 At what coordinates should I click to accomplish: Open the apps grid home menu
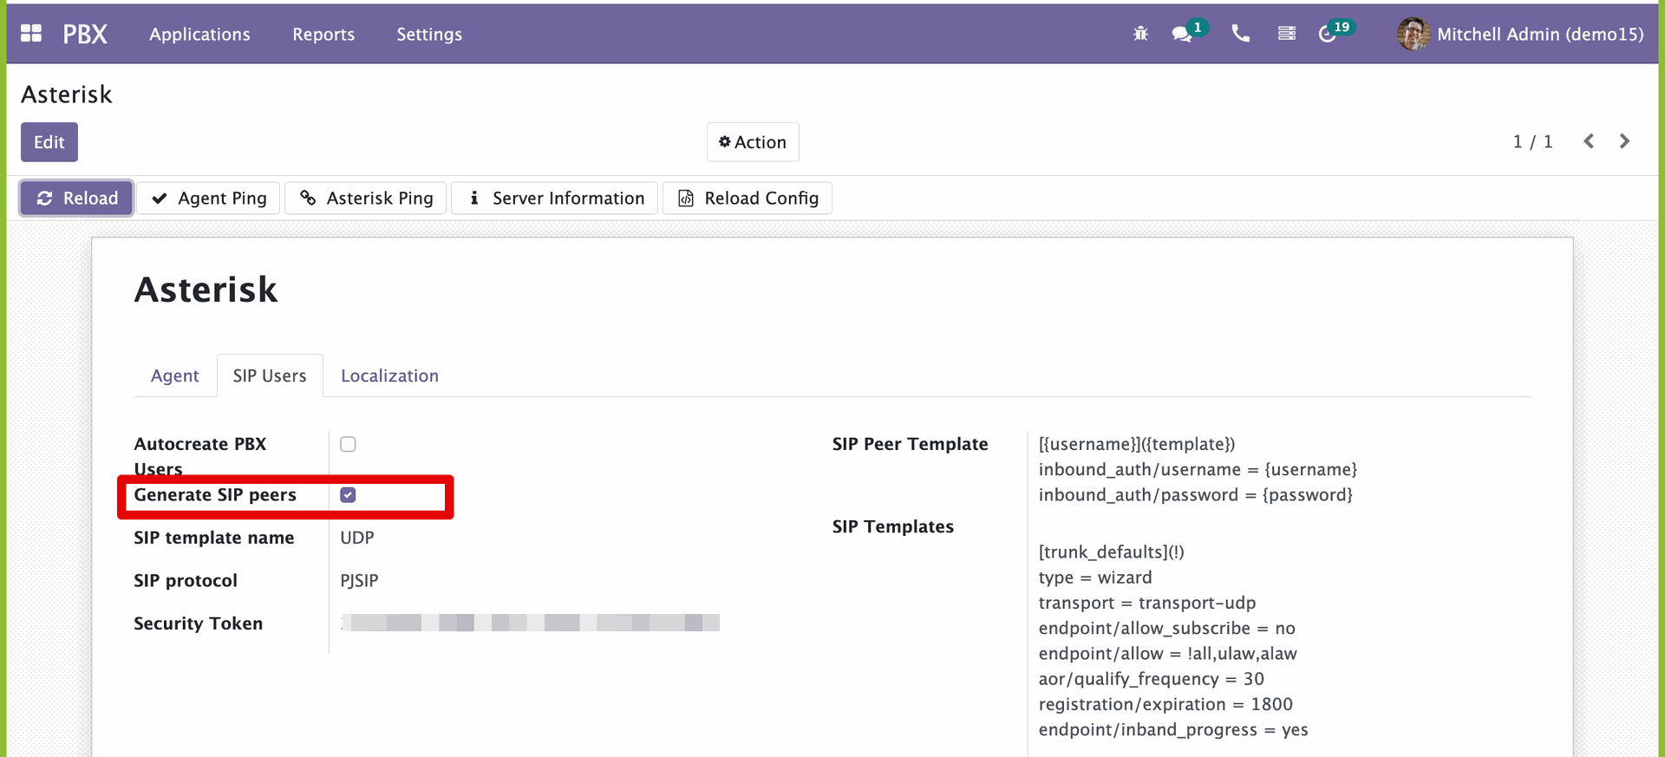click(31, 34)
